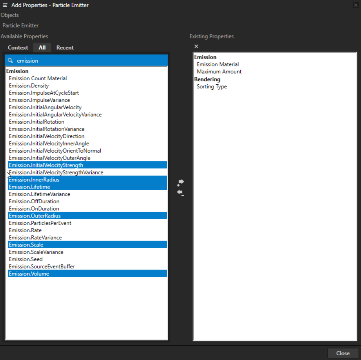Switch to the Context tab
Screen dimensions: 361x360
18,48
